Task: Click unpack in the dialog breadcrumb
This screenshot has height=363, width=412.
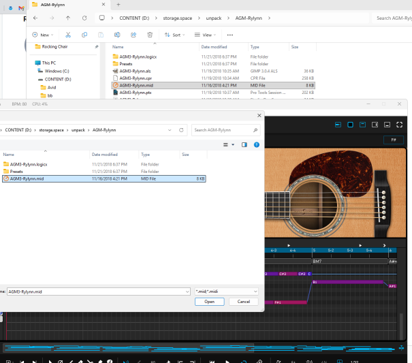Action: point(78,130)
